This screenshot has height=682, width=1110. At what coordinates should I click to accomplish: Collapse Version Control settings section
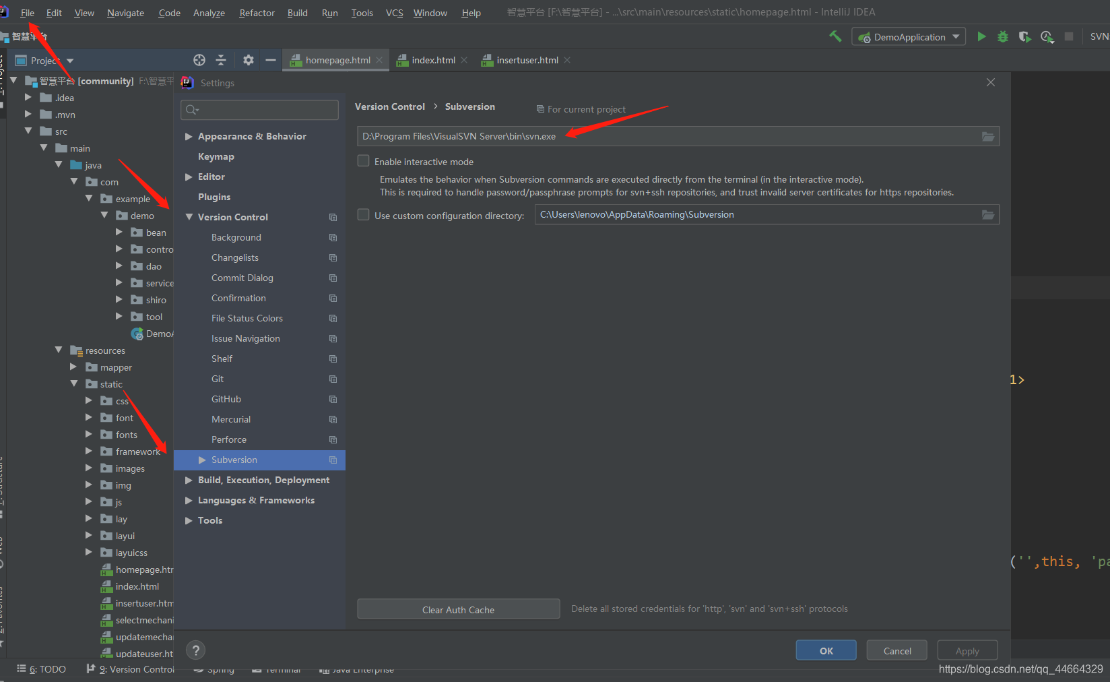click(189, 217)
